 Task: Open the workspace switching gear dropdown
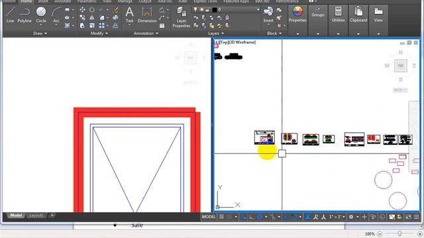pos(353,217)
